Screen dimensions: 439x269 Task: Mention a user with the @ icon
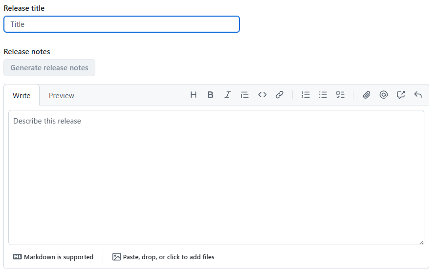[384, 95]
